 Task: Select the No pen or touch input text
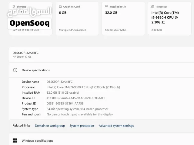(x=80, y=114)
